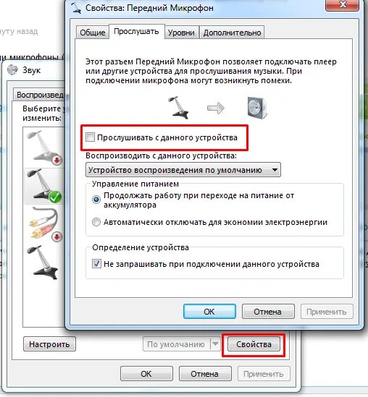
Task: Switch to the 'Уровни' tab
Action: point(181,33)
